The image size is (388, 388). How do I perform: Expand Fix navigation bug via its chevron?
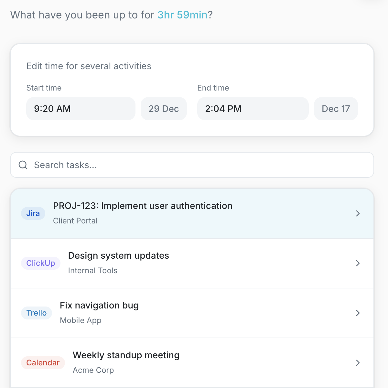click(358, 313)
